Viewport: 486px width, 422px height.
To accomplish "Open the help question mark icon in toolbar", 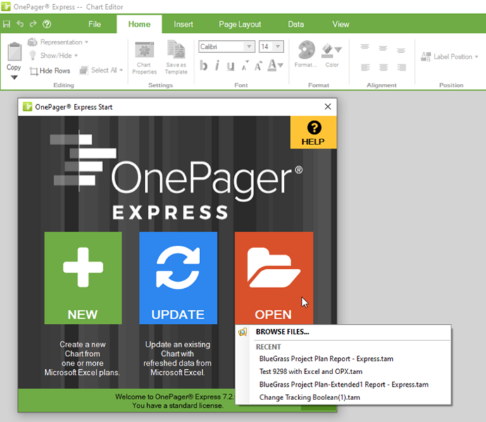I will click(46, 24).
